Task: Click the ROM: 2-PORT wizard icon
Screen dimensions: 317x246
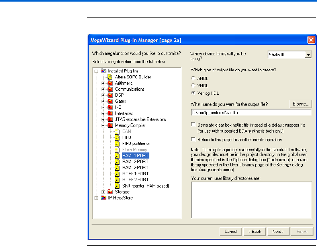Action: 117,180
